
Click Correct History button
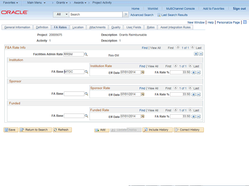click(x=189, y=130)
